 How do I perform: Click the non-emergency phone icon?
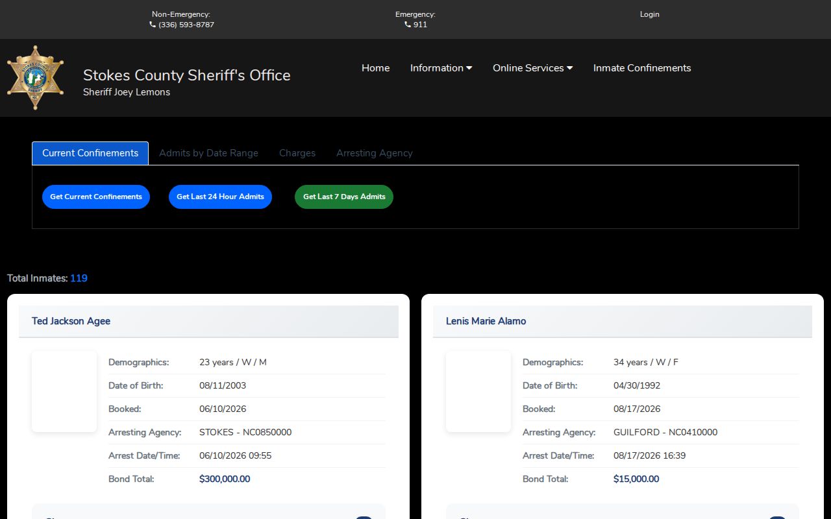(153, 25)
